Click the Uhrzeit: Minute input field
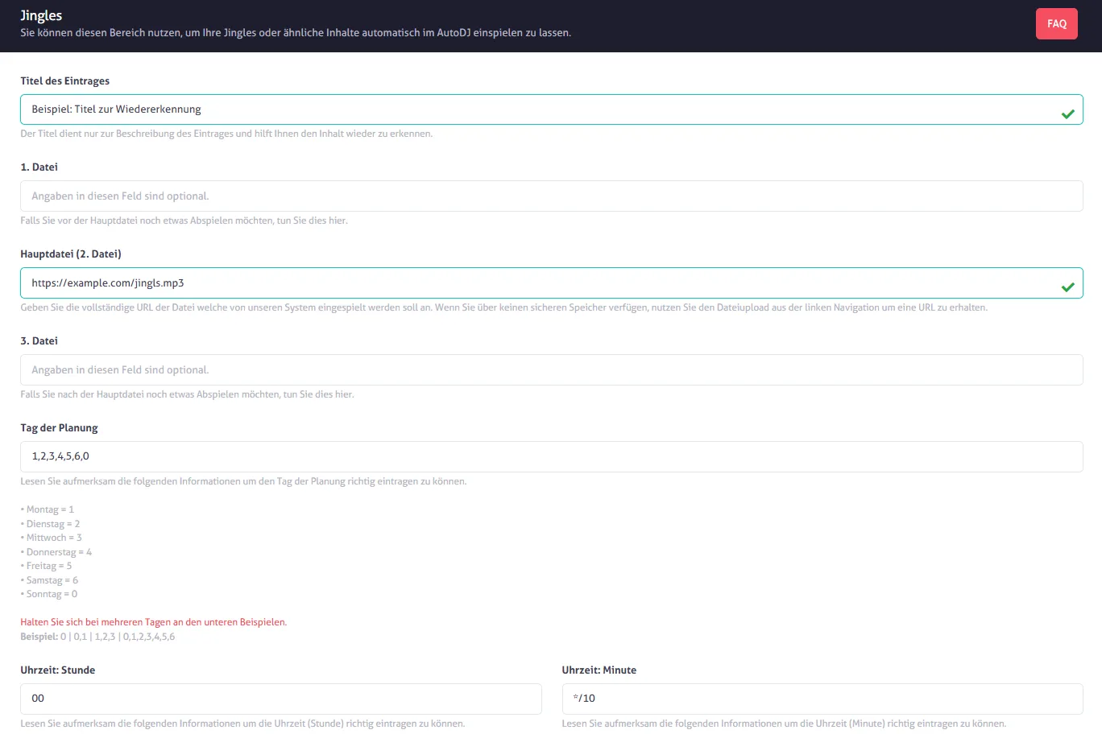The image size is (1102, 734). [x=822, y=699]
